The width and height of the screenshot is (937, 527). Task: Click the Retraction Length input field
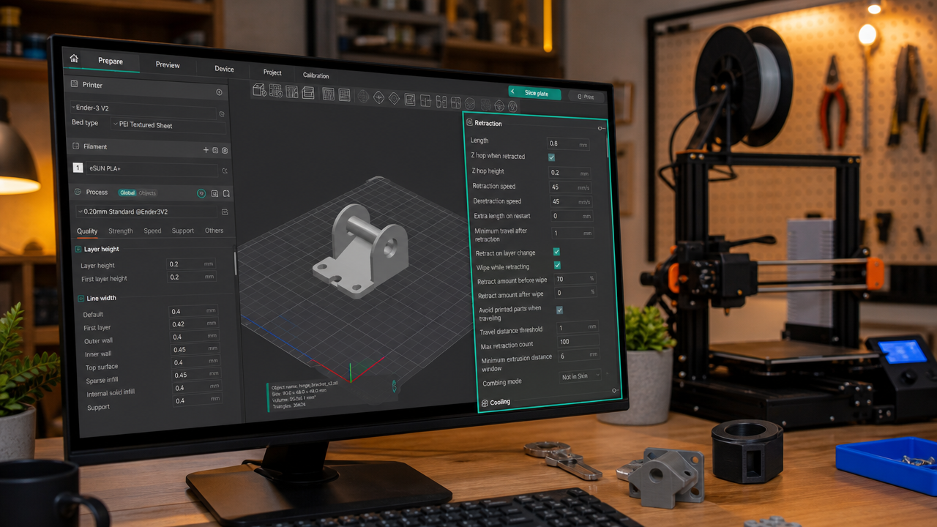click(x=569, y=143)
